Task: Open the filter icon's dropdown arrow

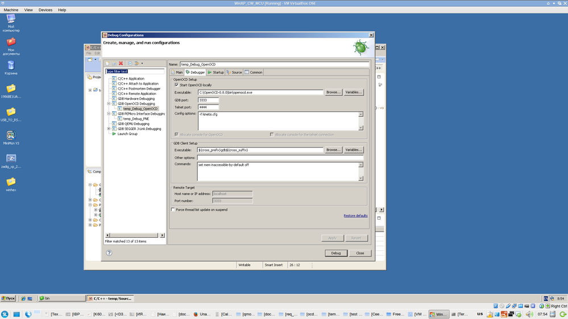Action: [x=142, y=64]
